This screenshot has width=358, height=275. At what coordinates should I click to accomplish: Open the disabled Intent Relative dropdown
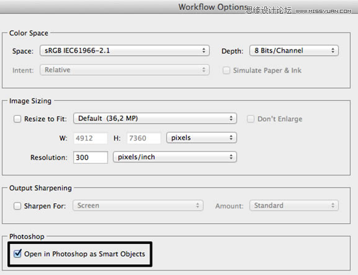coord(125,70)
